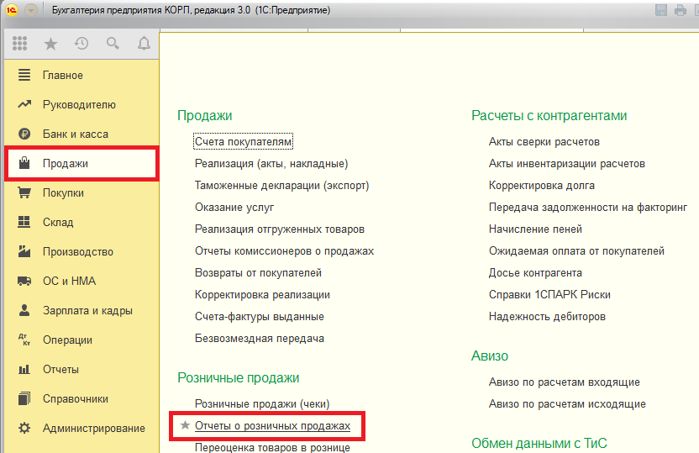Open the Склад section
Screen dimensions: 699x453
point(58,223)
